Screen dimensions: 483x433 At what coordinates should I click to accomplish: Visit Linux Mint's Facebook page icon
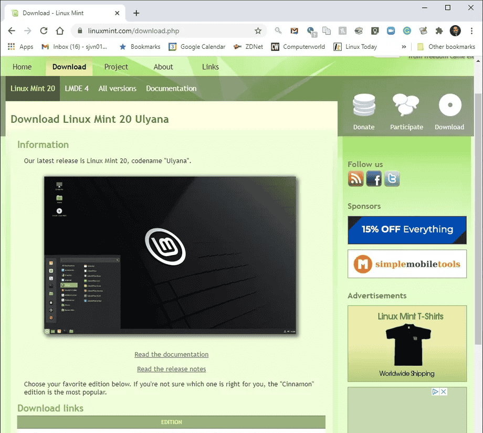point(374,178)
